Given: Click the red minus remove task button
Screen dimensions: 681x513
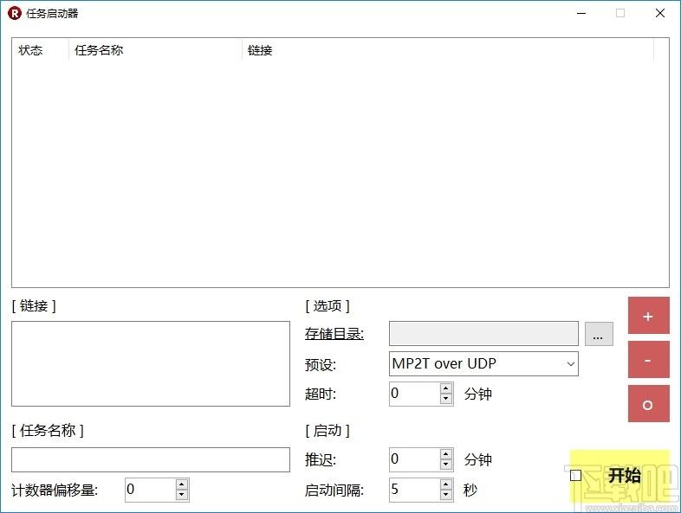Looking at the screenshot, I should (x=648, y=360).
